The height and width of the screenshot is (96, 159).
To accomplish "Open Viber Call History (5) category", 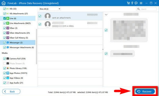I will pyautogui.click(x=19, y=38).
